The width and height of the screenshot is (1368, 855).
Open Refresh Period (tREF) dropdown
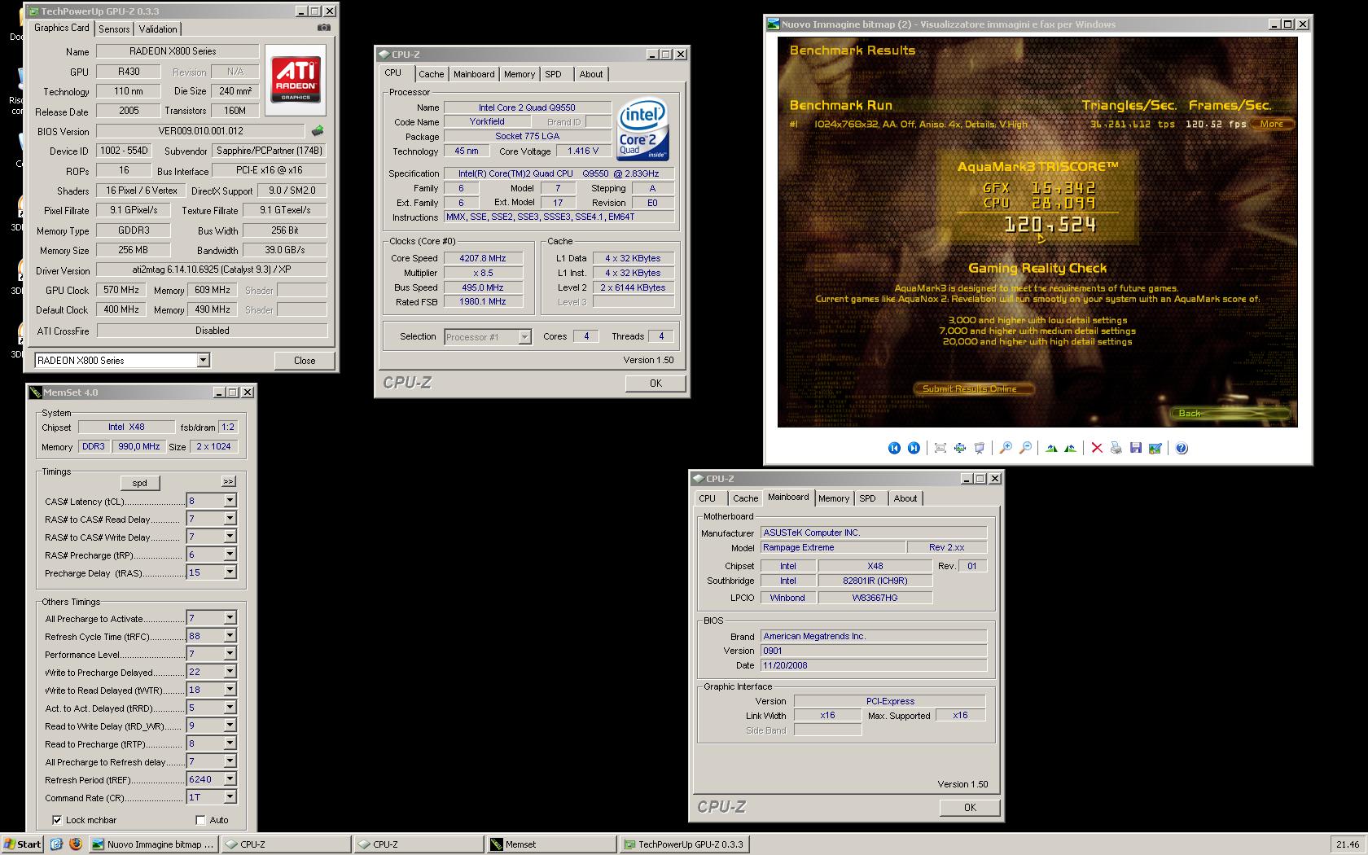tap(230, 779)
